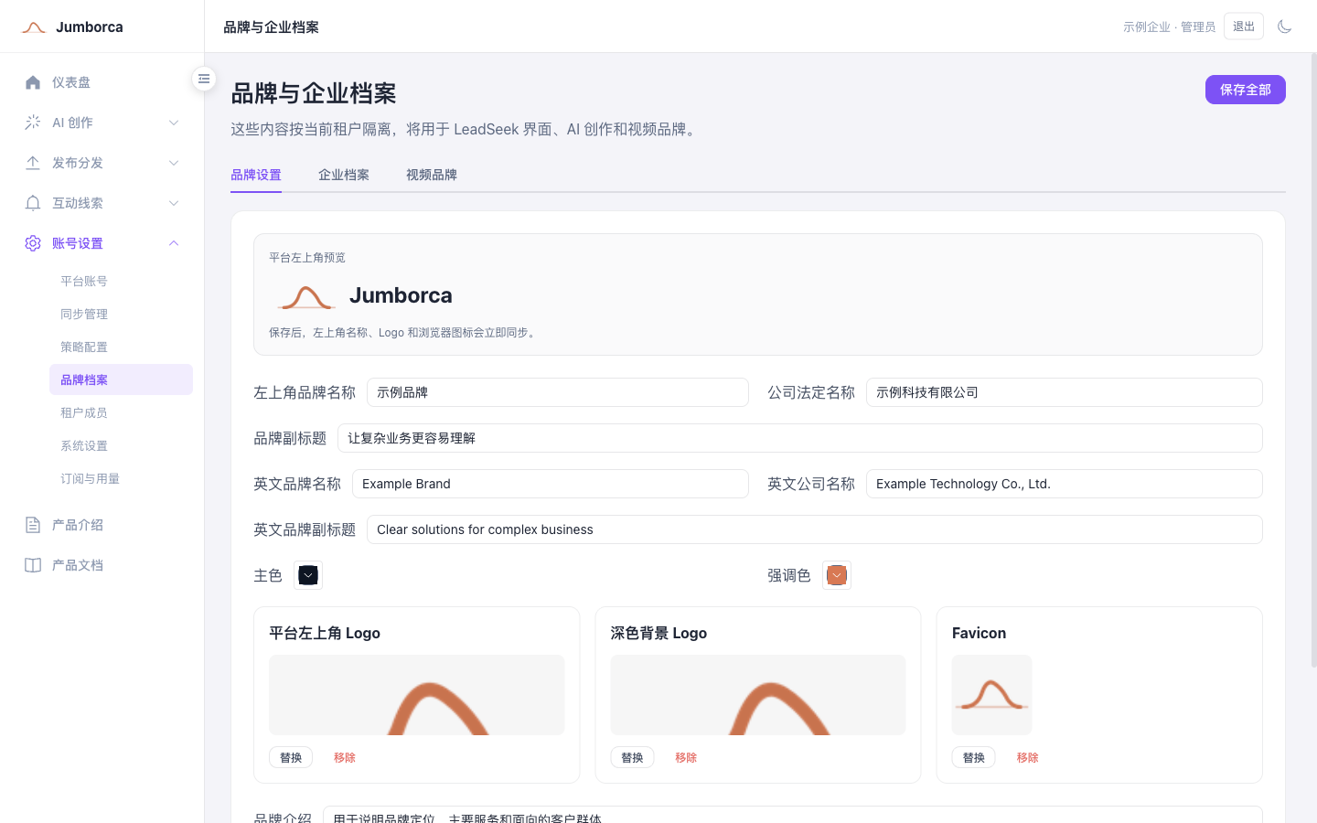
Task: Click the 示例企业 · 管理员 account text
Action: point(1170,27)
